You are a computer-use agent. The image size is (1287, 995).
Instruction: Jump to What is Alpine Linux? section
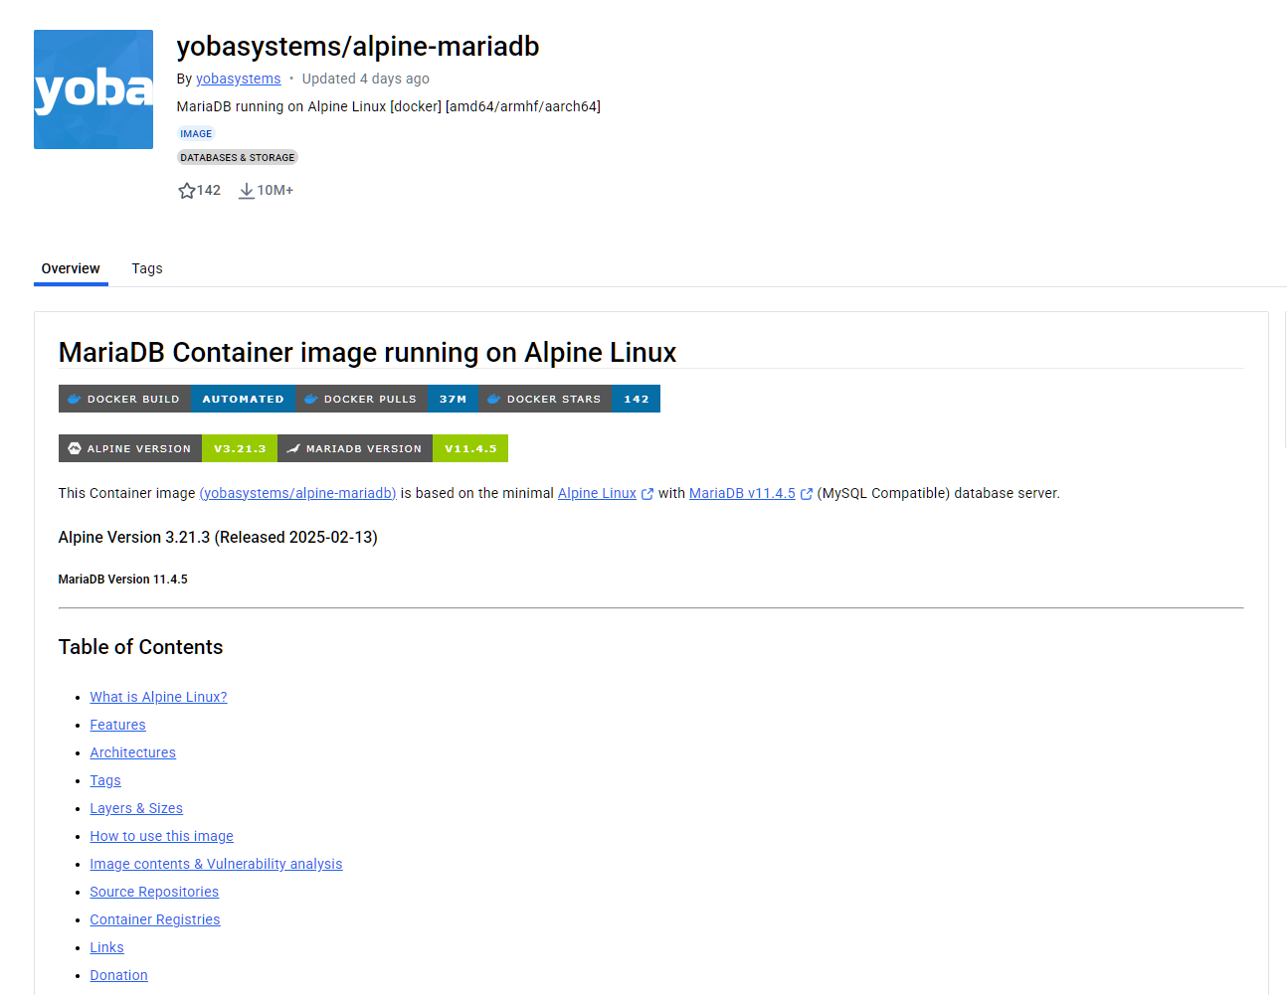158,697
